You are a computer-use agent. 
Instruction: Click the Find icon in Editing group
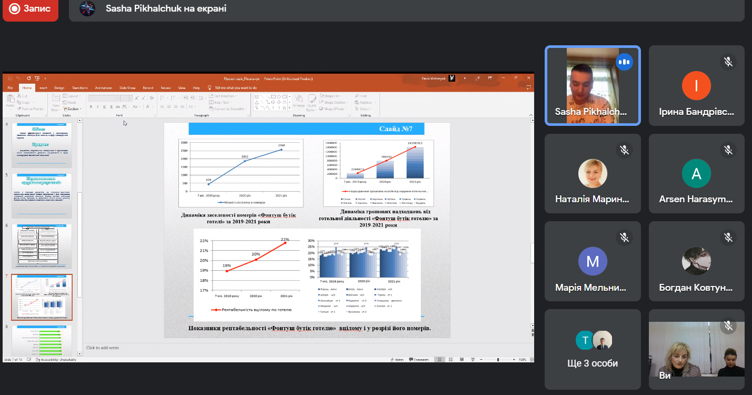(x=361, y=96)
